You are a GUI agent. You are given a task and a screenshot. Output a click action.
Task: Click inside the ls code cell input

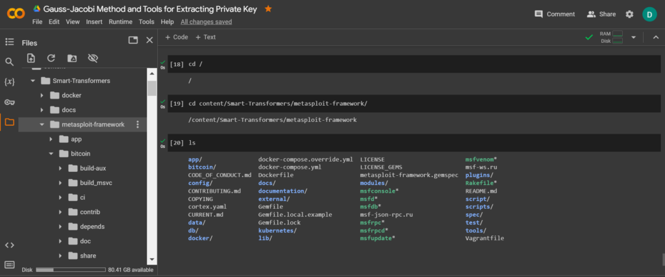(422, 143)
